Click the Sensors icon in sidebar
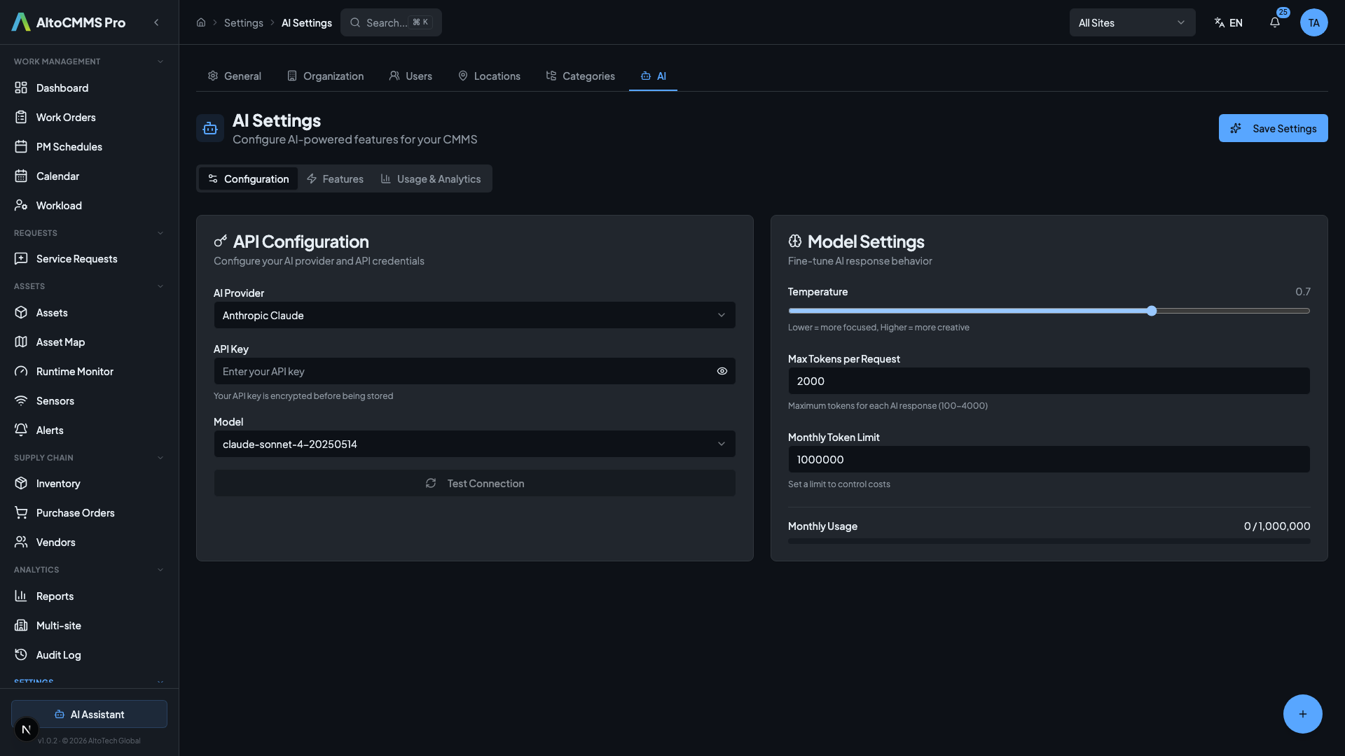 coord(21,400)
